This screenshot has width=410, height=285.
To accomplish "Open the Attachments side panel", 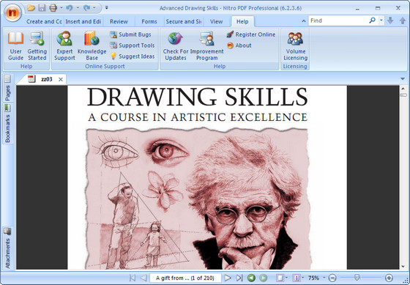I will [7, 248].
